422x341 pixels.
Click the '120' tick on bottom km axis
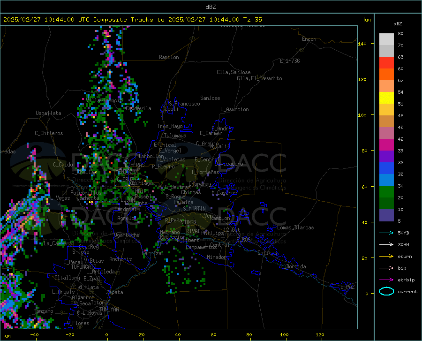tap(320, 335)
